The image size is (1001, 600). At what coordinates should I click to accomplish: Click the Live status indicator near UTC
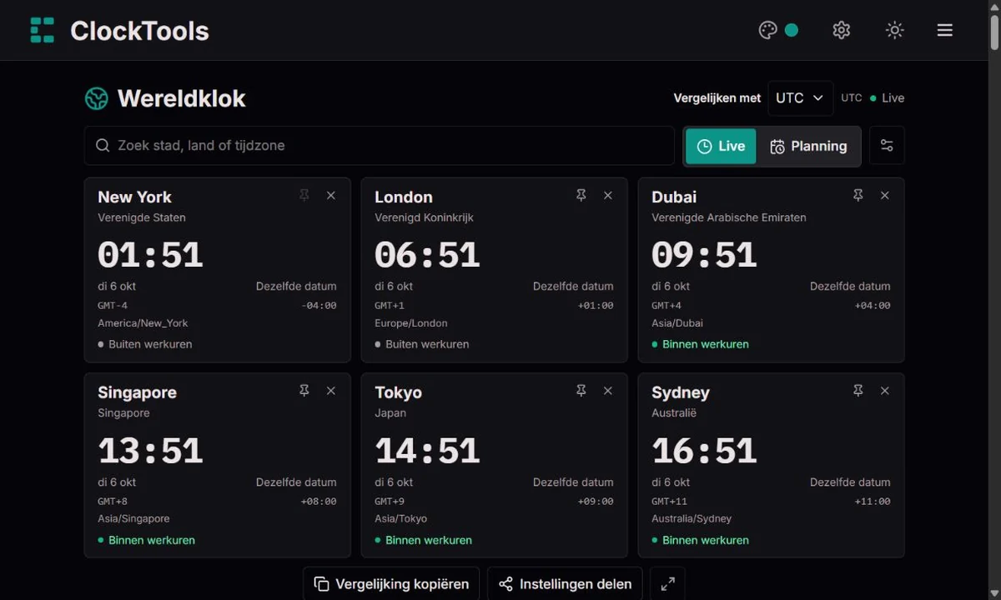click(x=887, y=97)
